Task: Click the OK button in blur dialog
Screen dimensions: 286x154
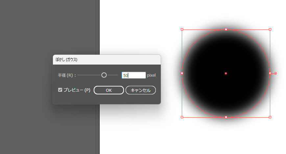Action: coord(109,90)
